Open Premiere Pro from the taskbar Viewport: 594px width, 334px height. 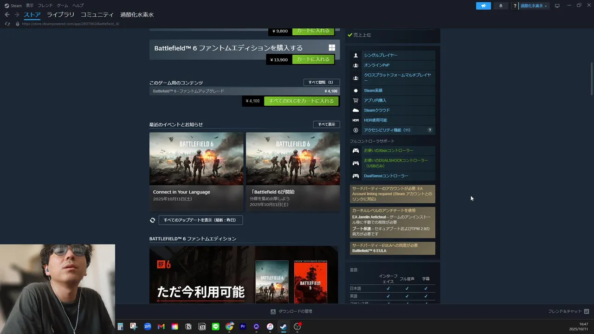pyautogui.click(x=243, y=327)
